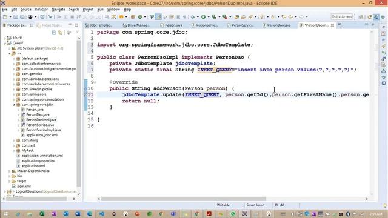The width and height of the screenshot is (388, 218).
Task: Open Package Explorer view menu triangle
Action: coord(77,32)
